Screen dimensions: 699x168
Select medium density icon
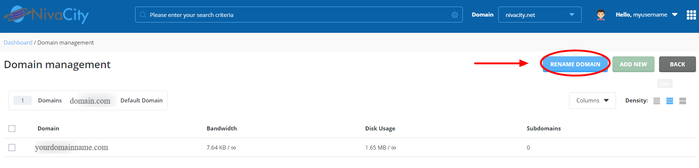pyautogui.click(x=670, y=101)
